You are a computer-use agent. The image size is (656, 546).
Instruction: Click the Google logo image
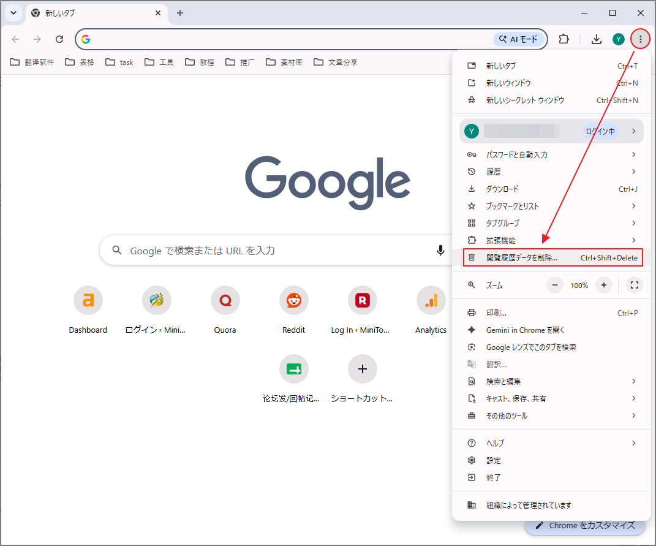tap(328, 183)
